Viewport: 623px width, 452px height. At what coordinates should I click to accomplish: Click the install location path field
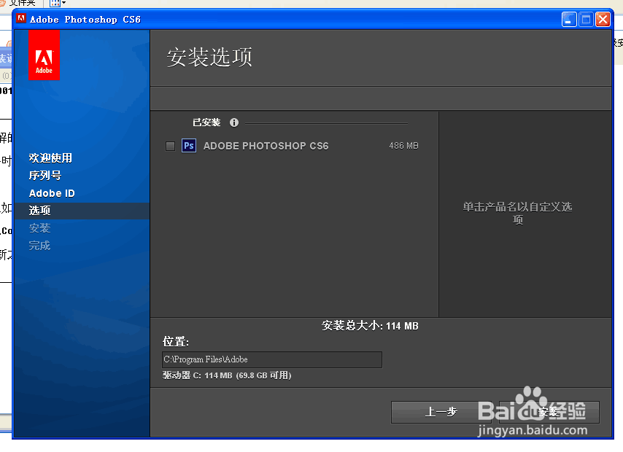point(272,359)
